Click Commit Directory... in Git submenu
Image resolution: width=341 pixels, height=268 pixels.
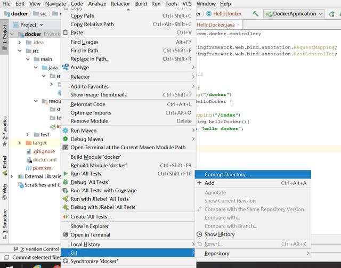(253, 174)
